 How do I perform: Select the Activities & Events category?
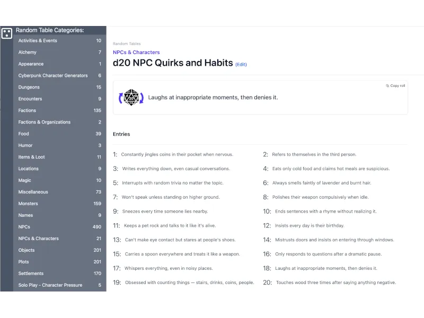[38, 41]
